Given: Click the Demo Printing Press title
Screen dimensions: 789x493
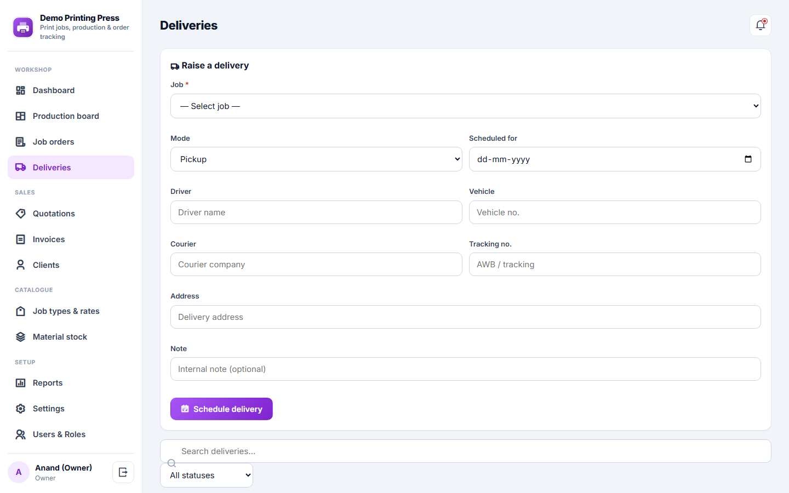Looking at the screenshot, I should point(79,18).
